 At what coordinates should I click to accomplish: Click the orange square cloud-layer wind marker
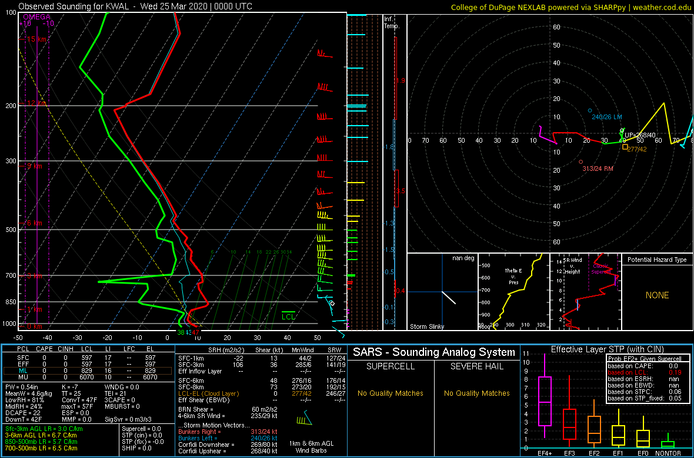pos(625,147)
